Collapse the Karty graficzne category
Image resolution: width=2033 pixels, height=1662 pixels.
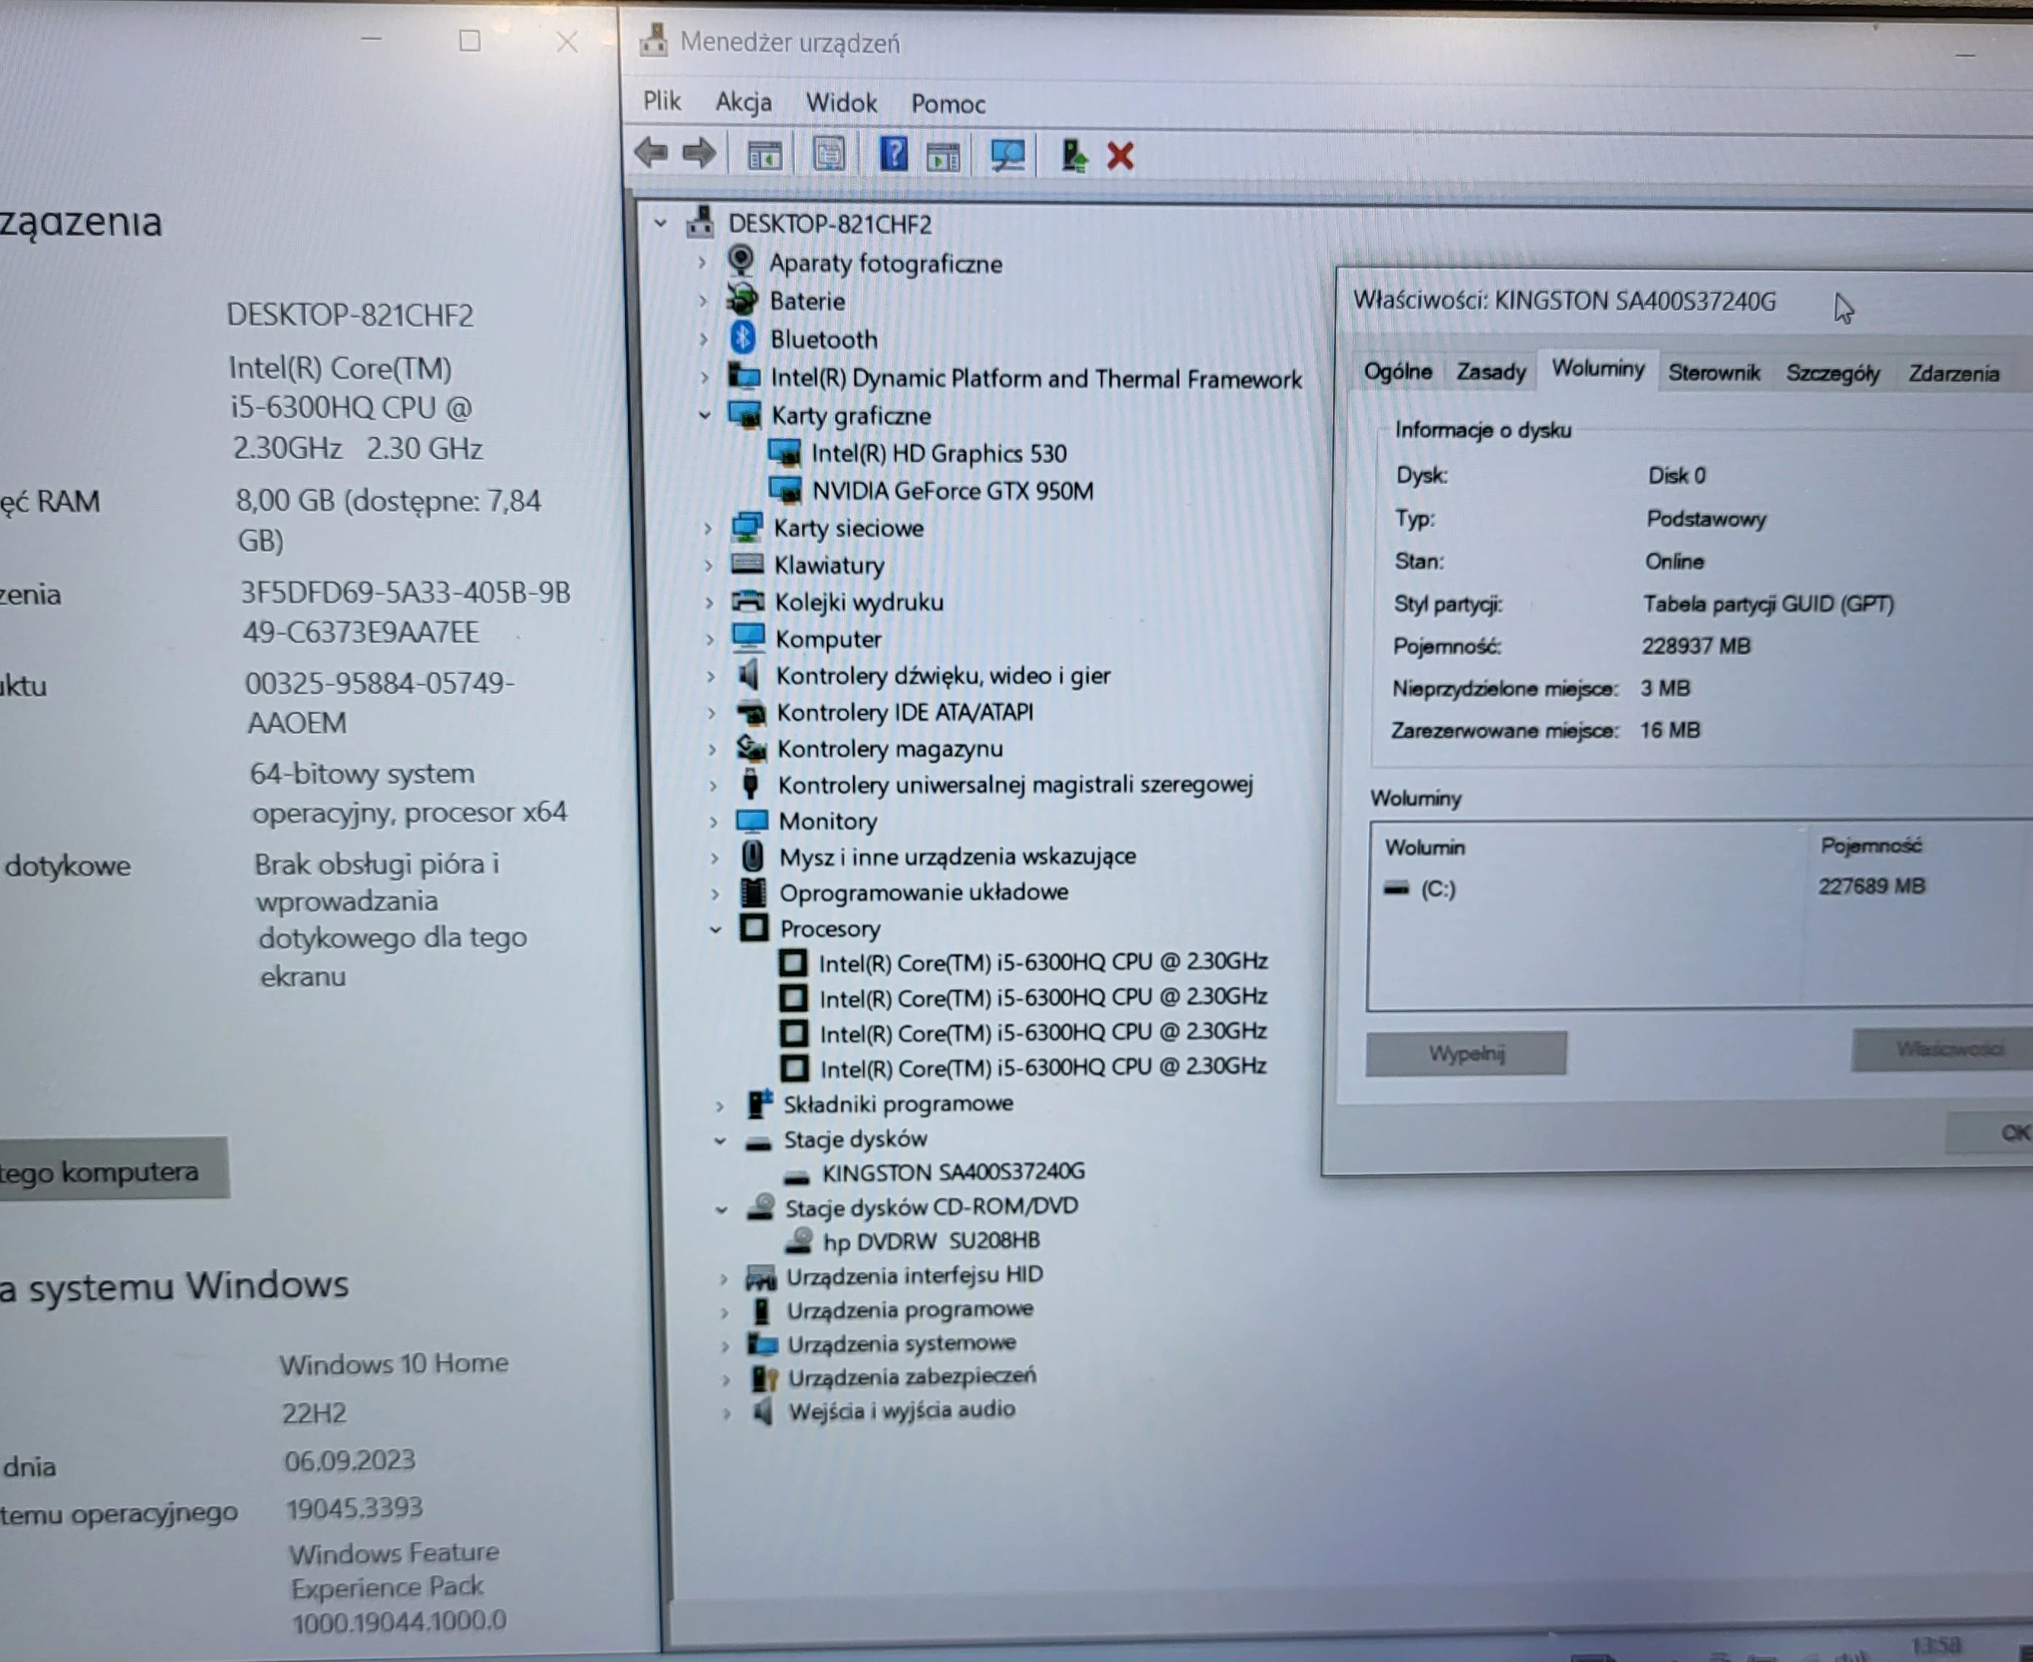pos(705,415)
